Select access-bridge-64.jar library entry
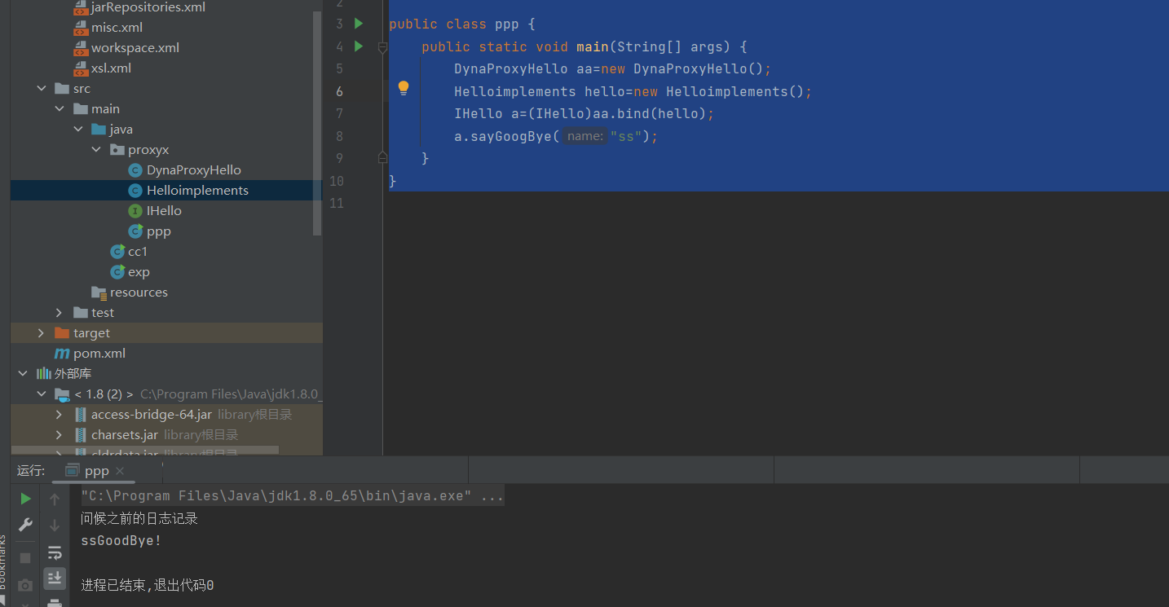 pos(166,415)
